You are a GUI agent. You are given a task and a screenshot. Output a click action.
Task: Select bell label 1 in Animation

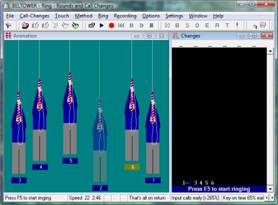click(x=153, y=181)
